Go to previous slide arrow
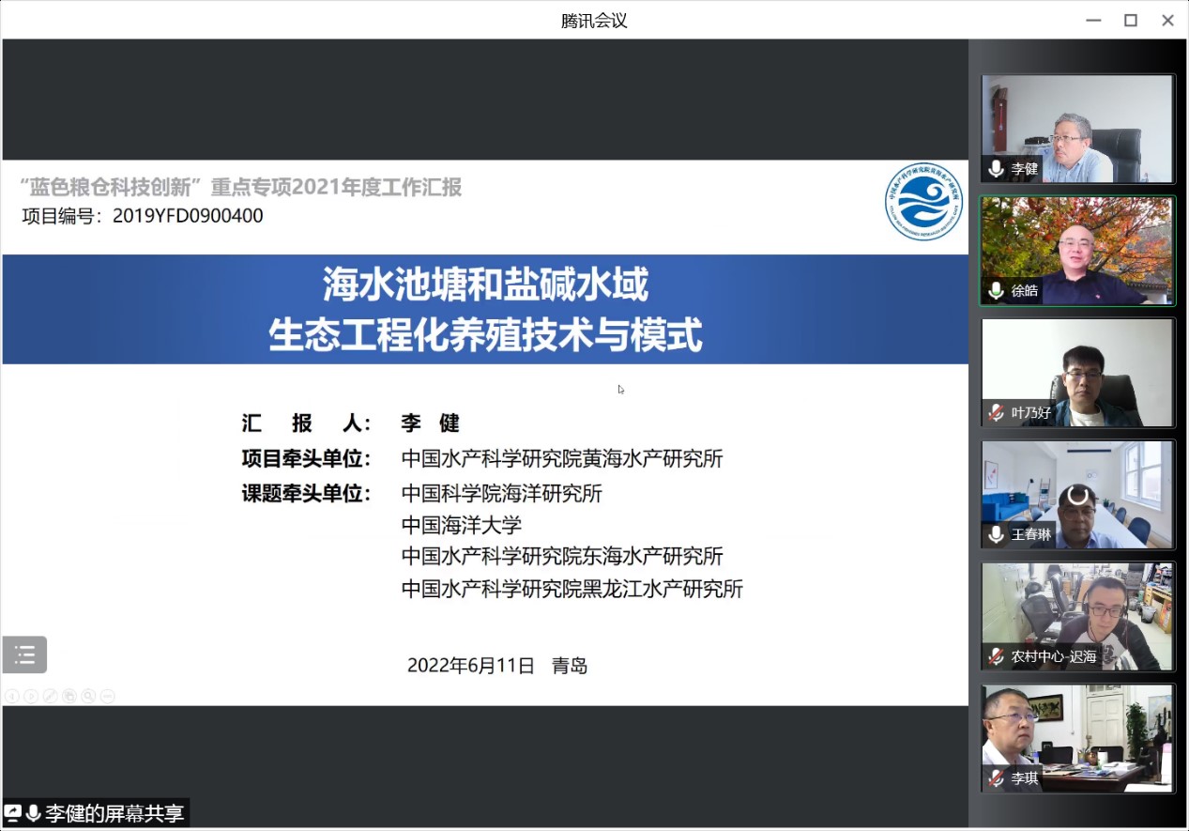The height and width of the screenshot is (831, 1189). (11, 696)
